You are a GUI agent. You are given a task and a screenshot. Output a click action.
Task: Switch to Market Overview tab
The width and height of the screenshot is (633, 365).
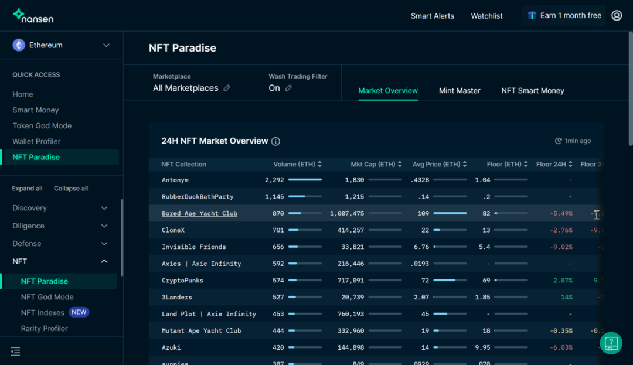click(388, 91)
